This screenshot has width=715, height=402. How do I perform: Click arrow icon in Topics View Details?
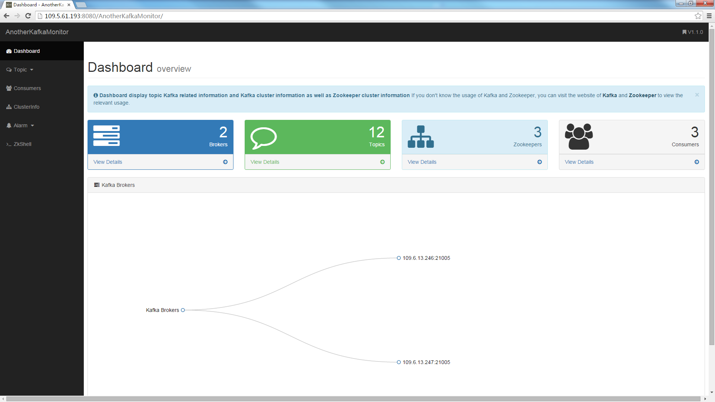[x=382, y=162]
